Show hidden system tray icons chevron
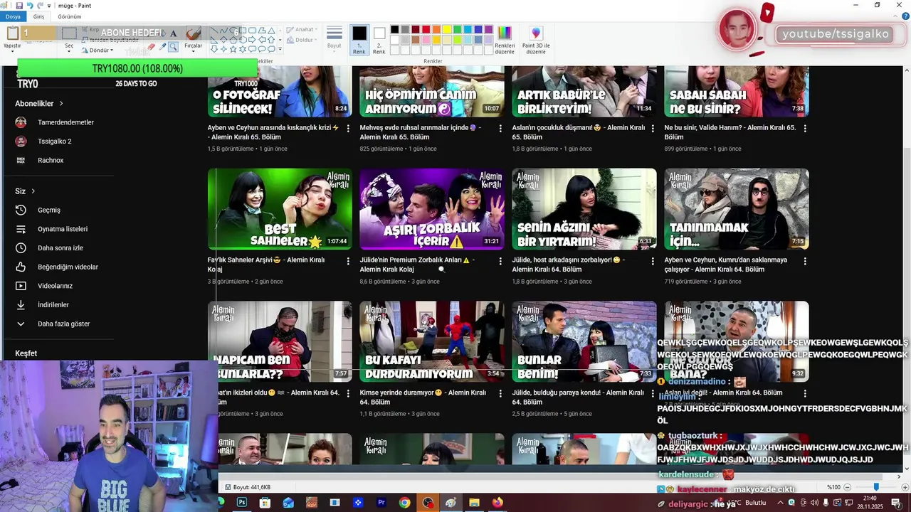This screenshot has width=911, height=512. (x=781, y=503)
